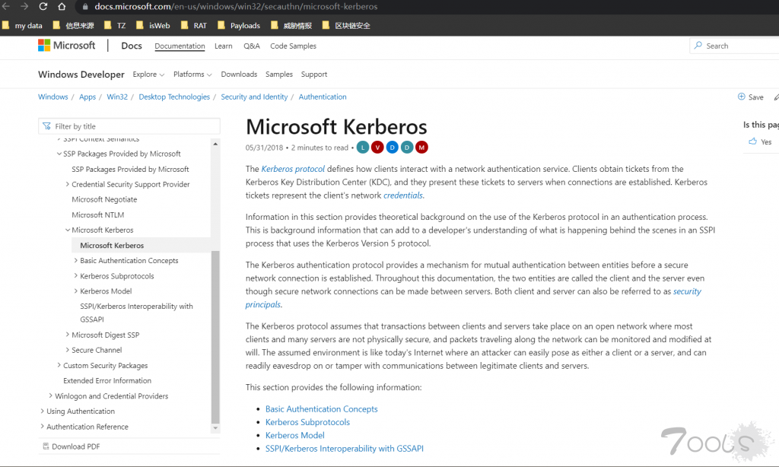Go to Downloads in Windows Developer bar
The width and height of the screenshot is (779, 467).
(x=239, y=74)
